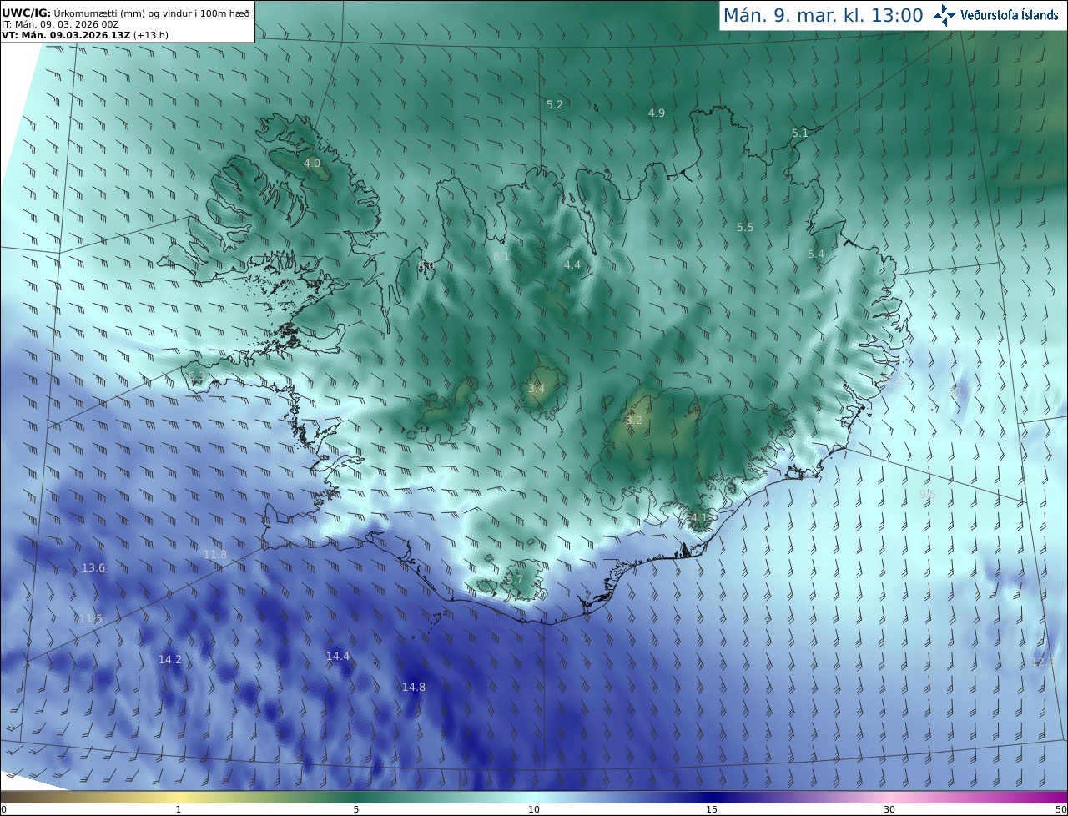This screenshot has height=816, width=1068.
Task: Click the 3.2 value on the map
Action: click(x=634, y=421)
